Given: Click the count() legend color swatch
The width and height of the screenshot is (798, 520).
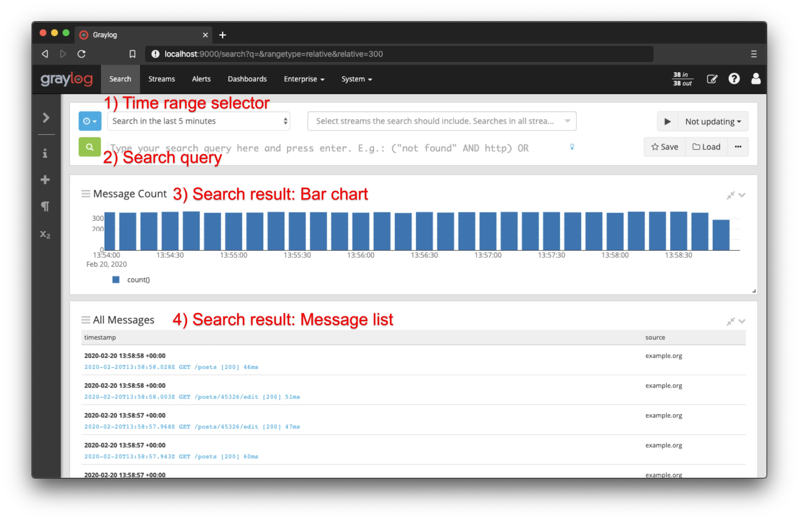Looking at the screenshot, I should point(116,279).
